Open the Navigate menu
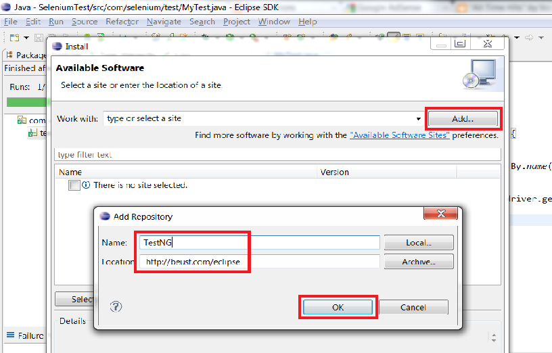 pyautogui.click(x=164, y=22)
